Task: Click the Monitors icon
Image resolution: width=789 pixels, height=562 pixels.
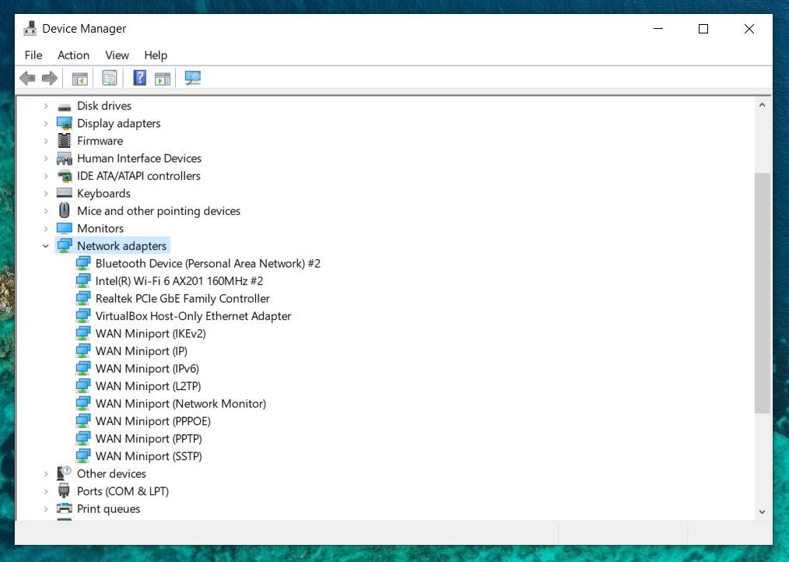Action: (65, 228)
